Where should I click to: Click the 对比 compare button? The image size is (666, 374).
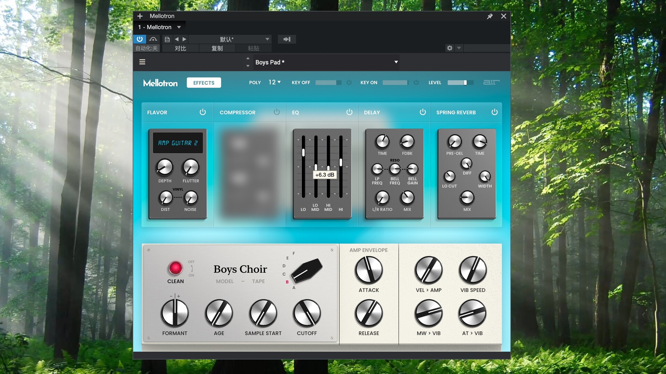[x=180, y=48]
